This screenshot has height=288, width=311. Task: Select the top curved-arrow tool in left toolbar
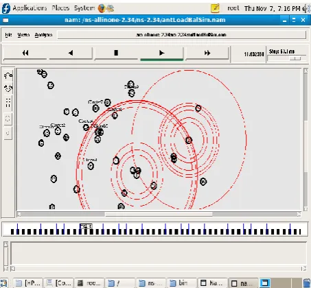point(8,75)
